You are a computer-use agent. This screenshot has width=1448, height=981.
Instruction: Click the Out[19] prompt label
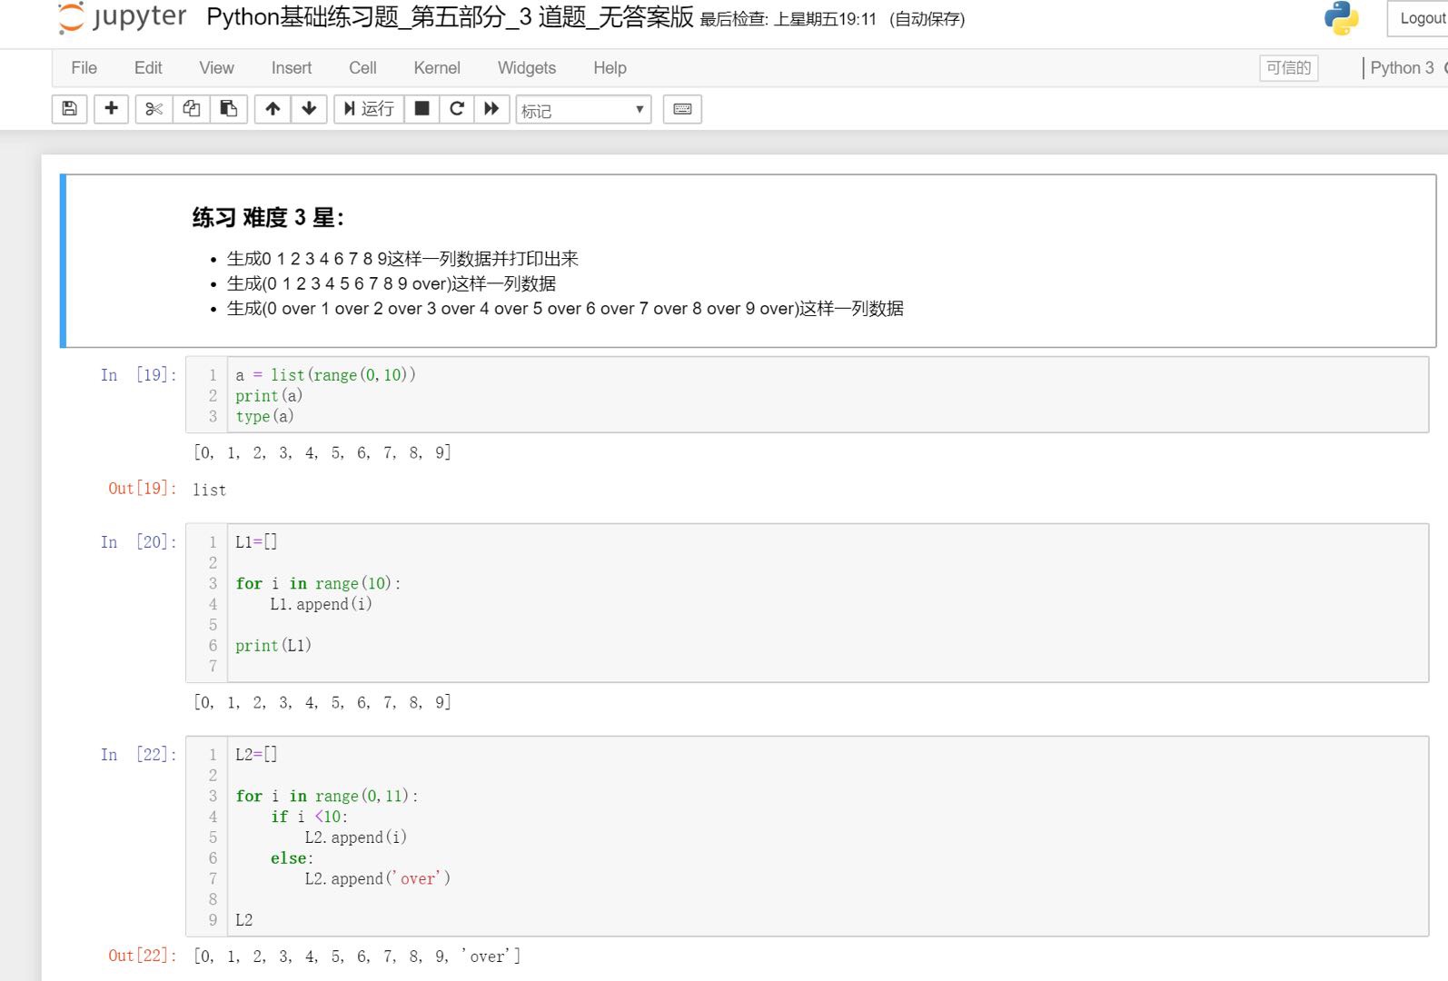142,489
